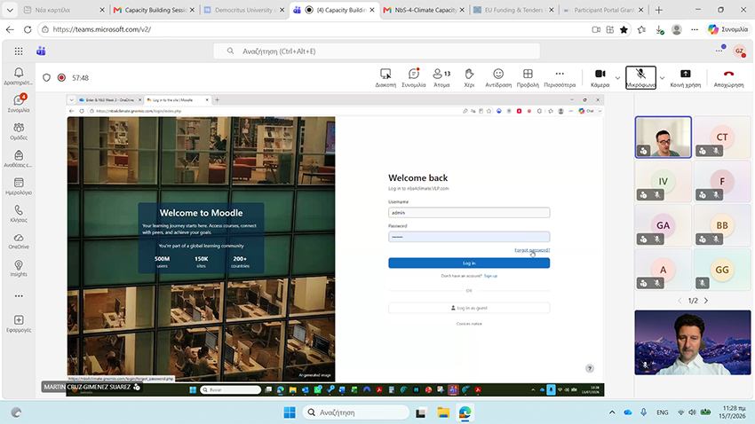Open Reactions (Αντίδραση) menu
Viewport: 755px width, 424px height.
[x=498, y=77]
